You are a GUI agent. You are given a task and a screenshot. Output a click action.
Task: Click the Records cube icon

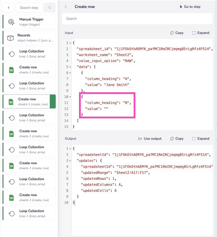[x=11, y=38]
